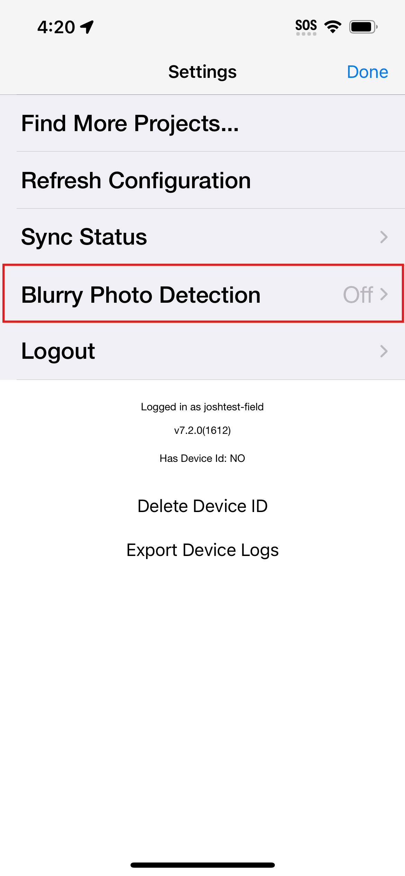Image resolution: width=405 pixels, height=876 pixels.
Task: Click the Blurry Photo Detection chevron
Action: (x=384, y=294)
